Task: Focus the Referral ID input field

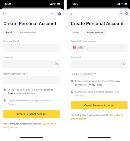Action: click(x=32, y=80)
